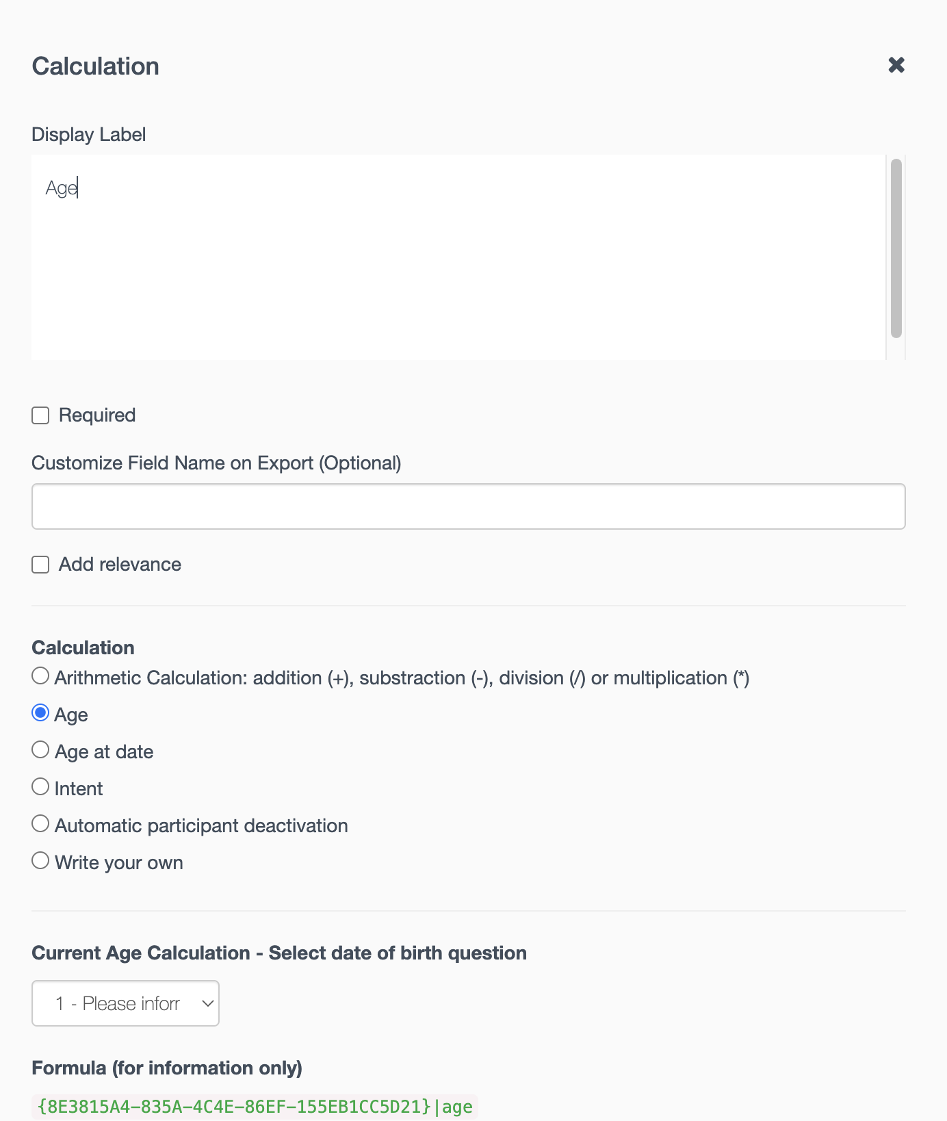The image size is (947, 1121).
Task: Close the Calculation dialog with the X
Action: (896, 65)
